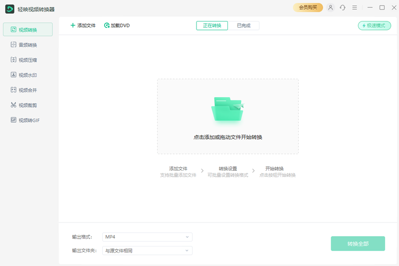Click the customer support headset icon
Screen dimensions: 399x266
pos(343,7)
